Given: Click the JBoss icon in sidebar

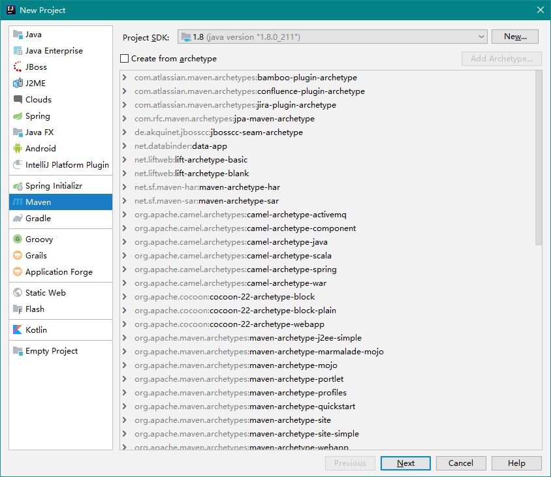Looking at the screenshot, I should tap(18, 67).
